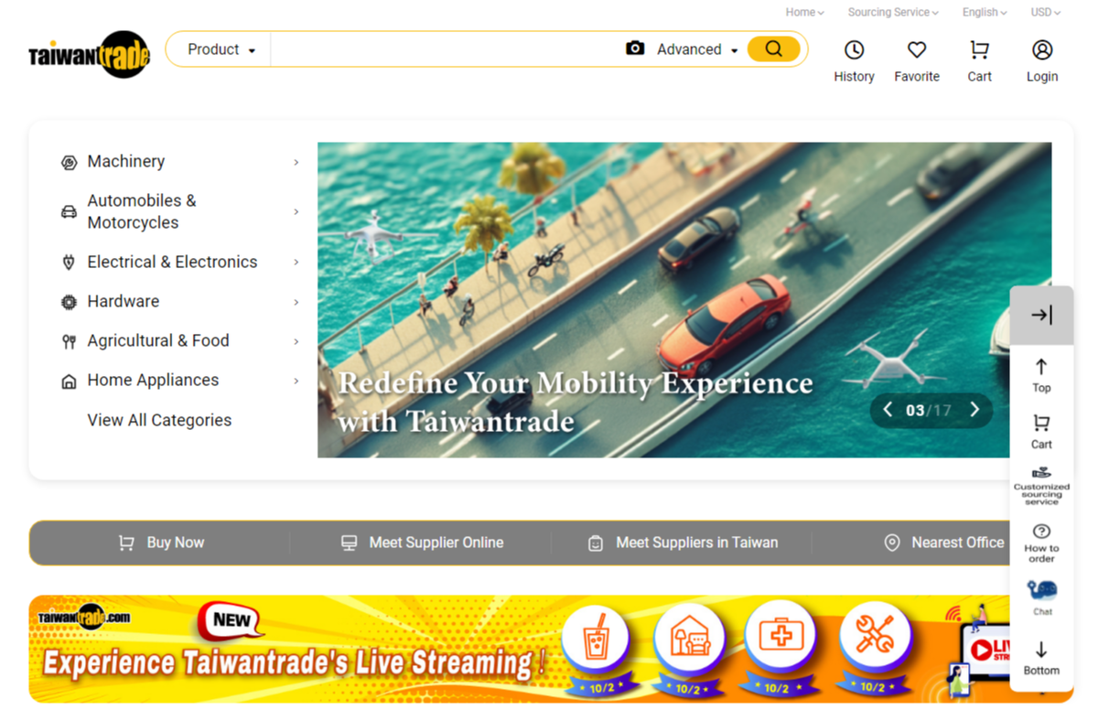Open Cart from floating side panel

click(x=1041, y=432)
